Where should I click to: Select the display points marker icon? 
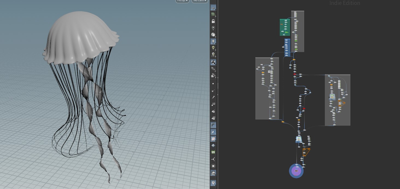pos(213,84)
